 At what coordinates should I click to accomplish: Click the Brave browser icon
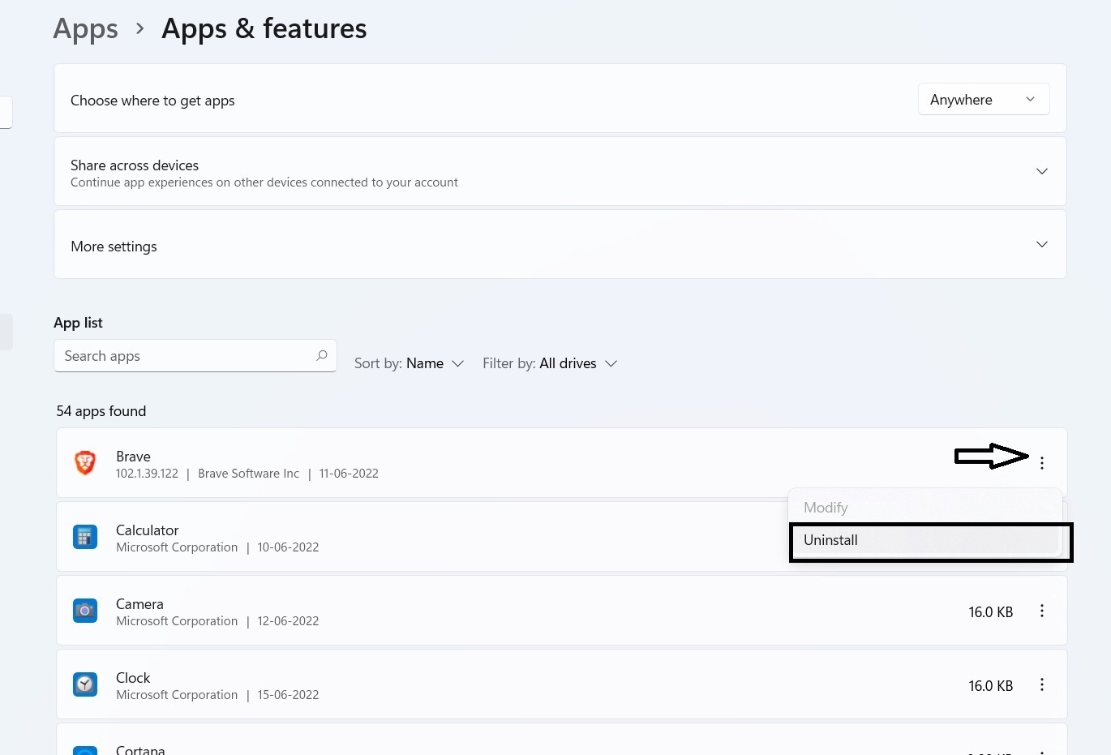pos(85,462)
